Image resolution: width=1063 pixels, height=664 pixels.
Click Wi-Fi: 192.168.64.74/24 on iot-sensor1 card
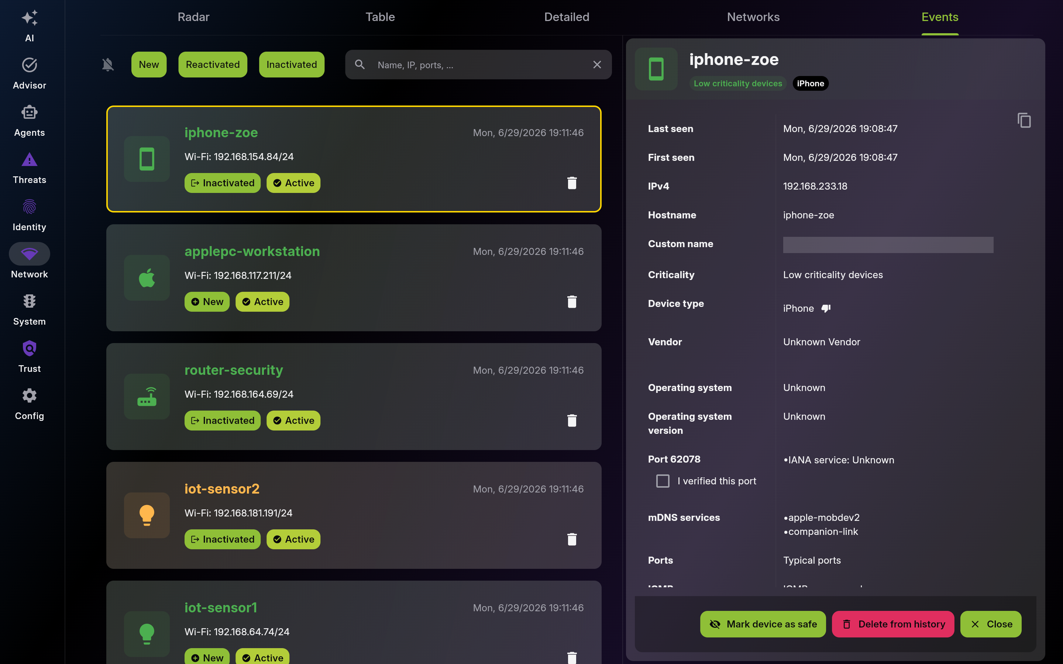(237, 632)
